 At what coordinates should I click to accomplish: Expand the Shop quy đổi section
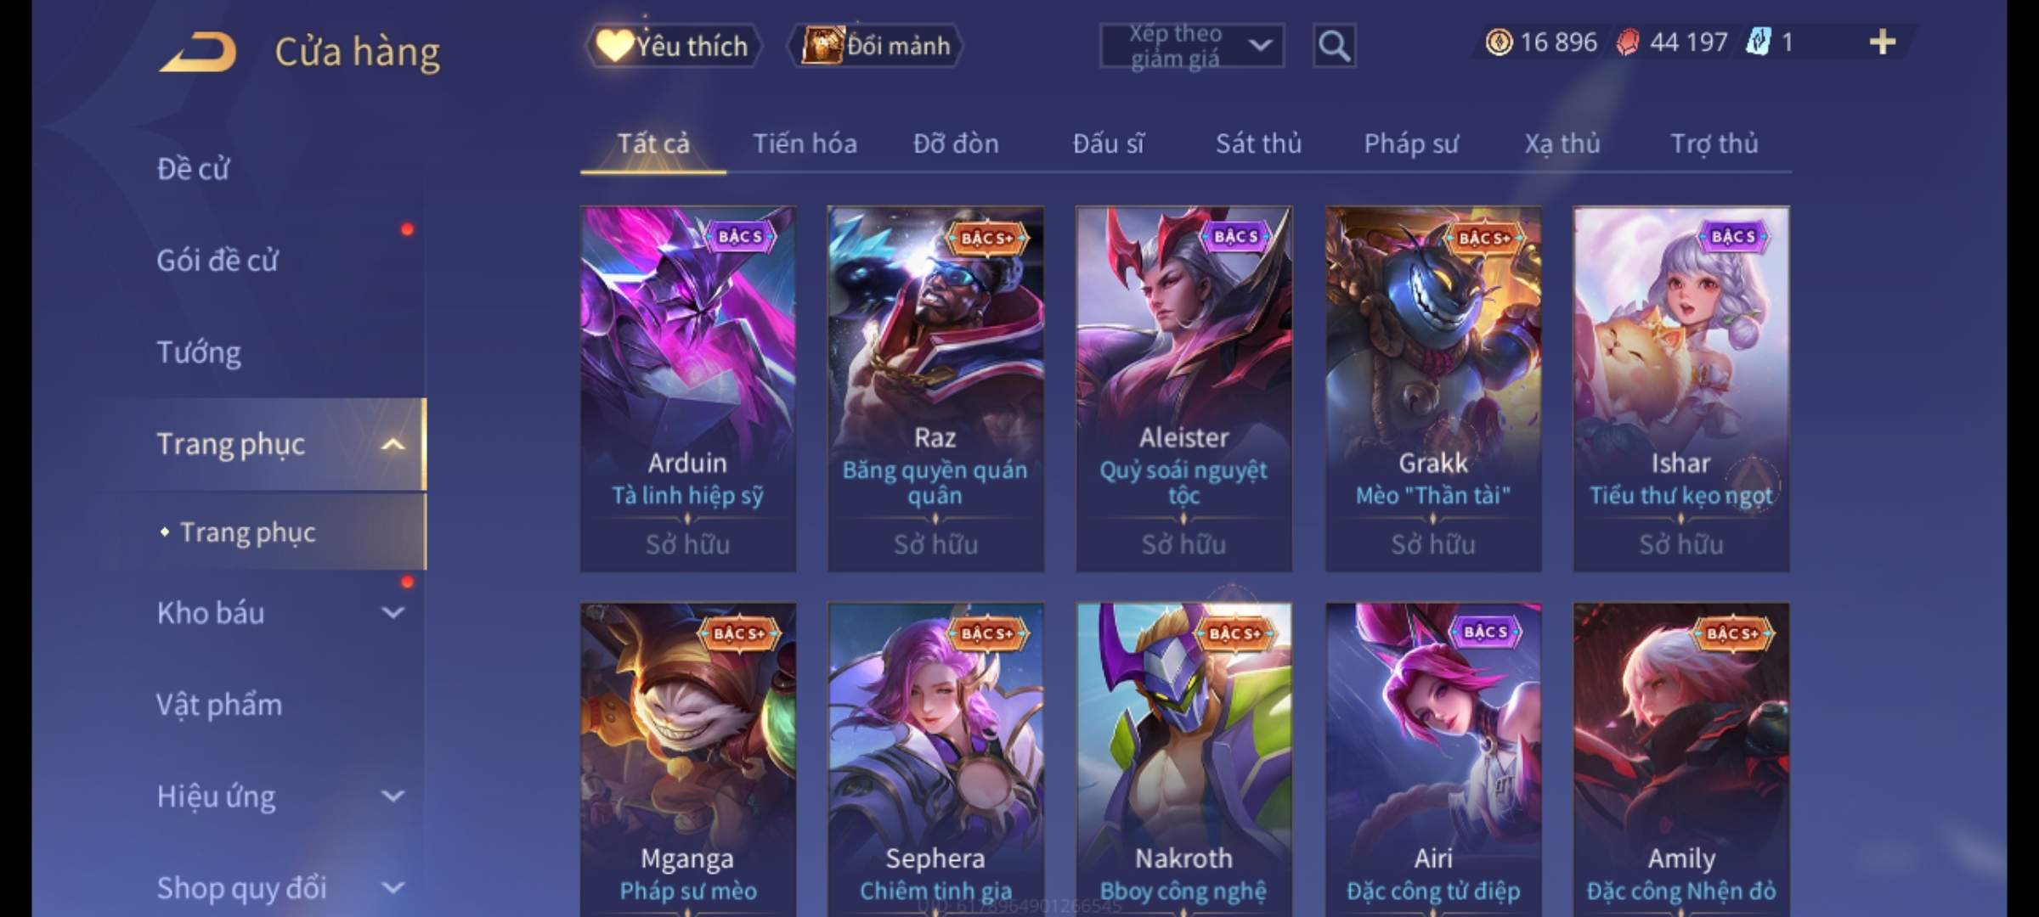click(393, 887)
